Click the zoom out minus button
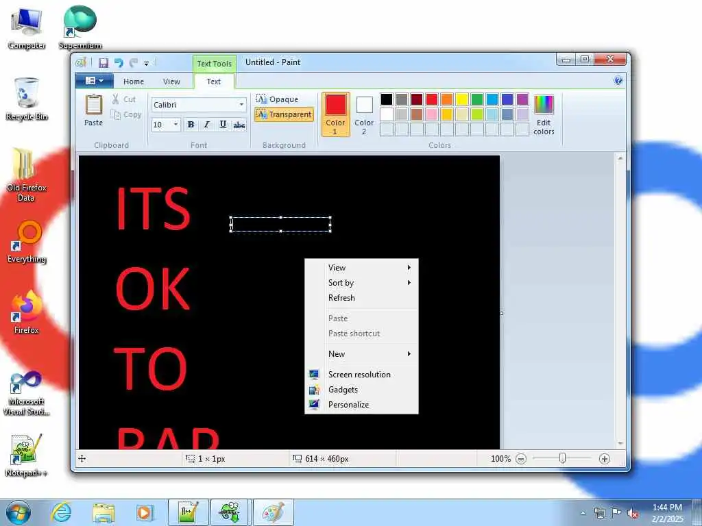Viewport: 702px width, 526px height. [521, 459]
